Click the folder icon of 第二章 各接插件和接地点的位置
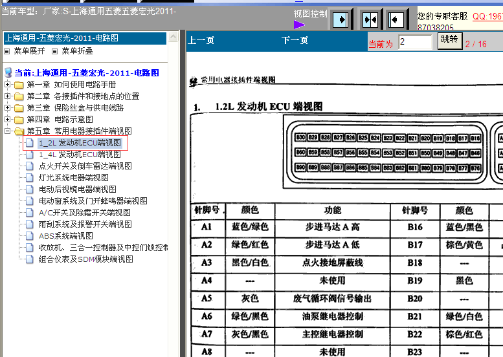This screenshot has height=357, width=503. tap(19, 96)
